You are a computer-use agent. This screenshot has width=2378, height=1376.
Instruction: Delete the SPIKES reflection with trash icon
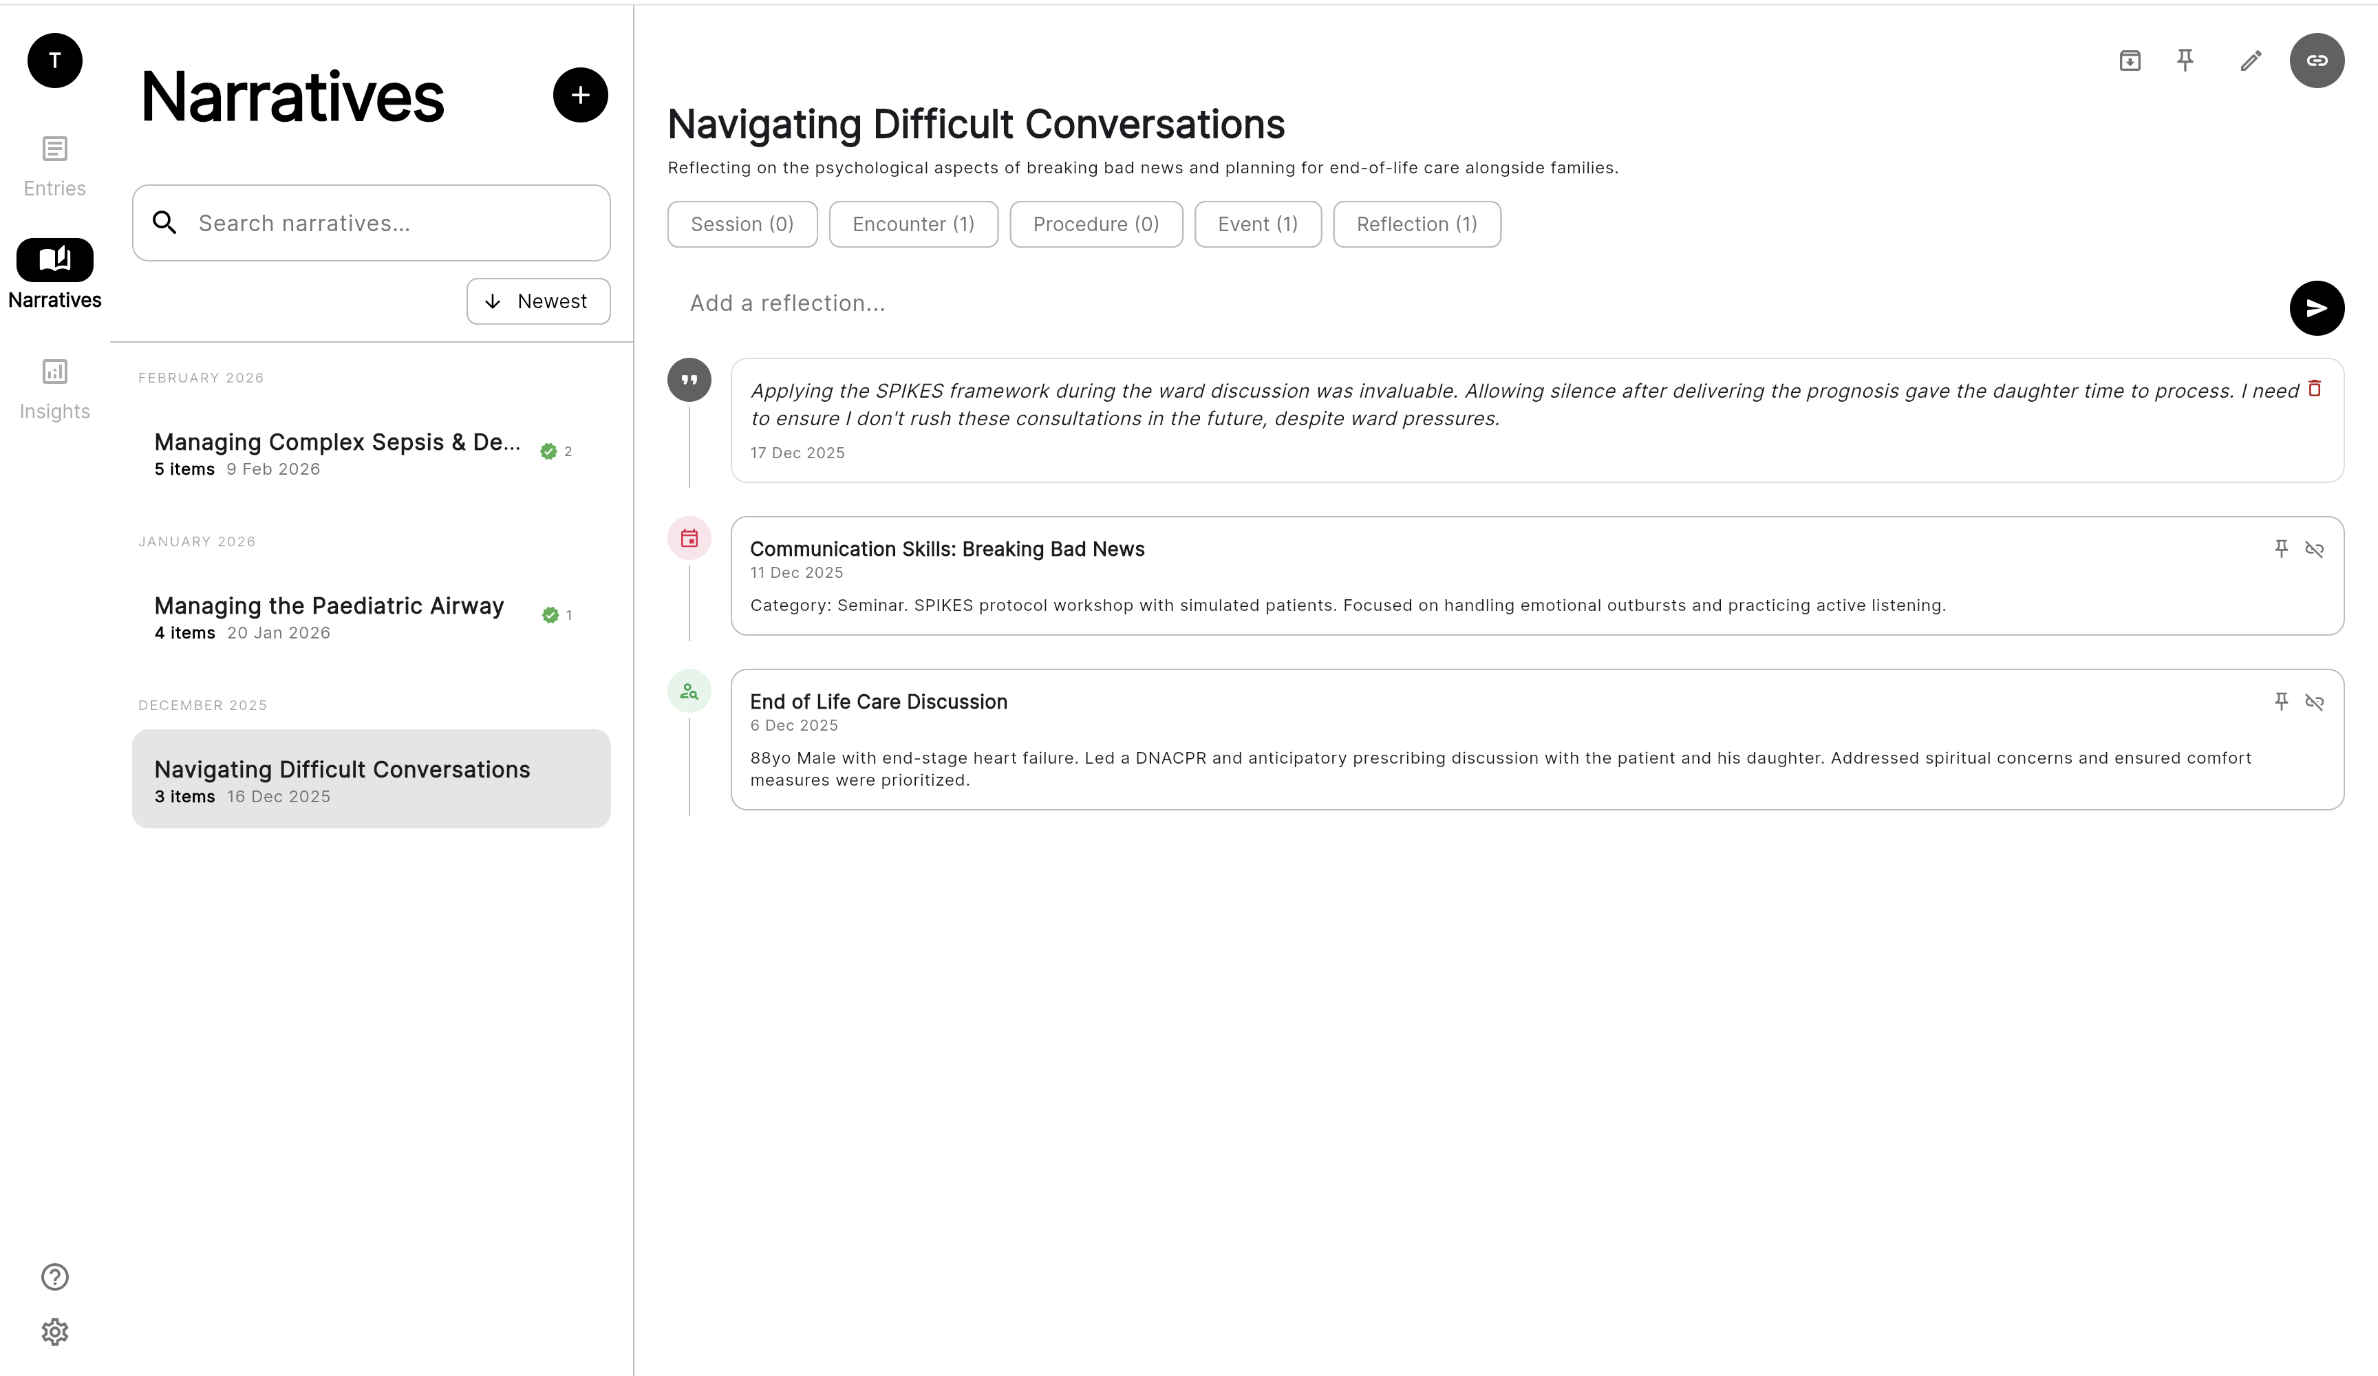2314,389
